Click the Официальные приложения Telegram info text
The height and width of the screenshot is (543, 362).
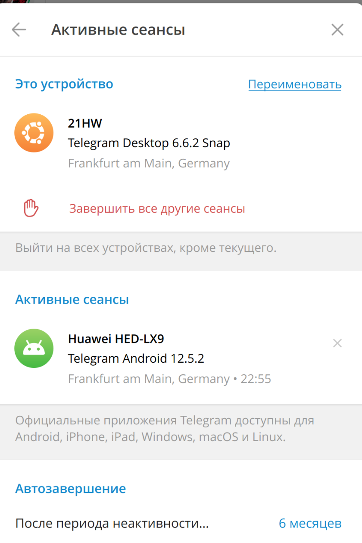[x=164, y=429]
